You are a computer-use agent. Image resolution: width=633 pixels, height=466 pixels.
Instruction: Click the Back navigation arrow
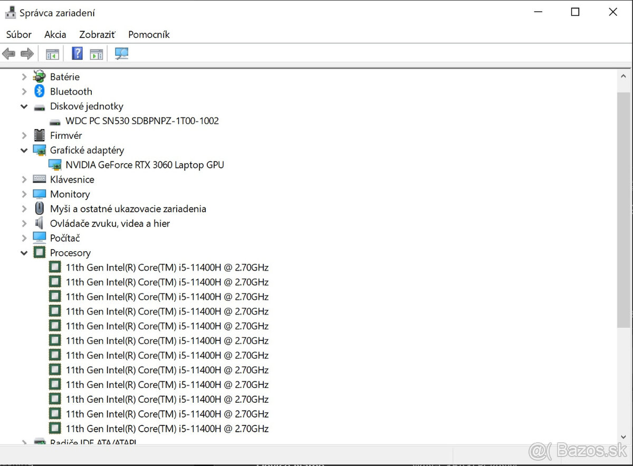click(8, 53)
